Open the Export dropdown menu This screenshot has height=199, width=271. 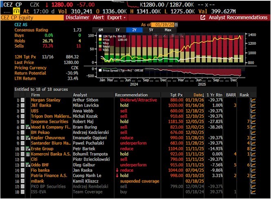[x=116, y=17]
